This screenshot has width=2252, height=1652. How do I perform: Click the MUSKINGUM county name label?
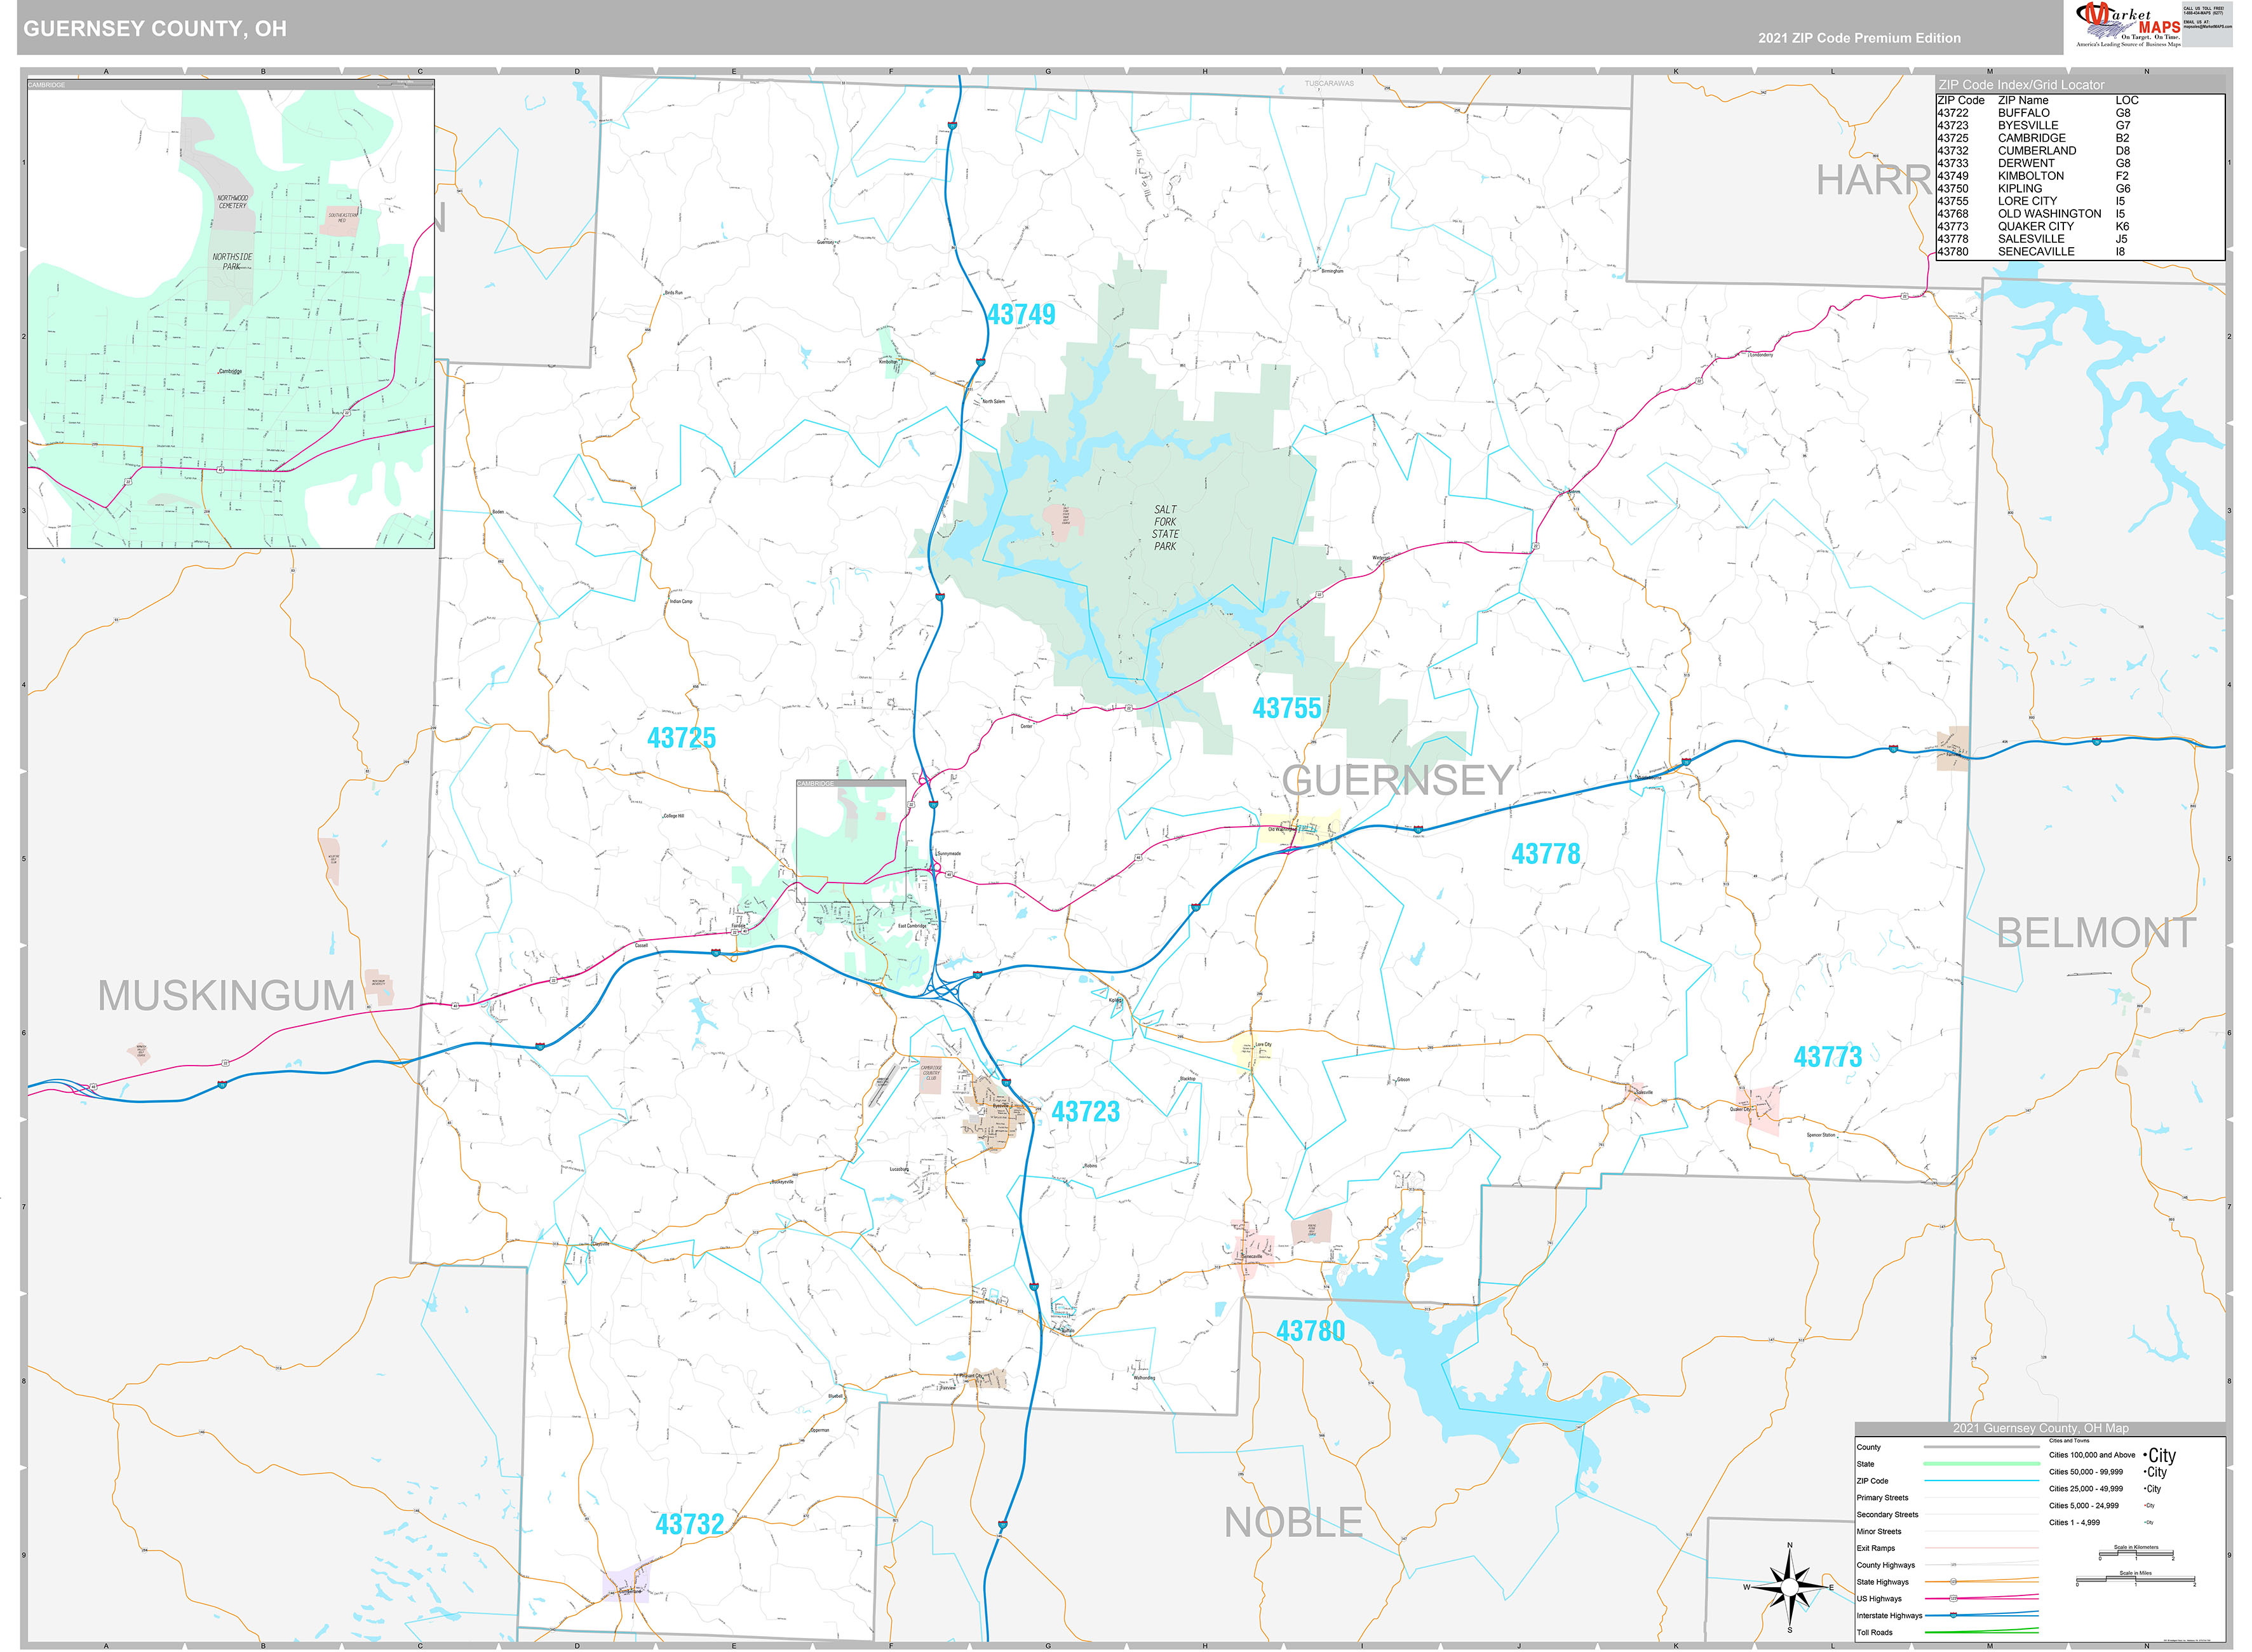[226, 996]
